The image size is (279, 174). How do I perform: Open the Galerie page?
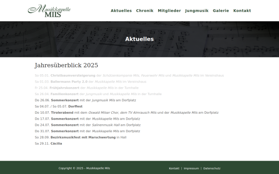point(221,11)
